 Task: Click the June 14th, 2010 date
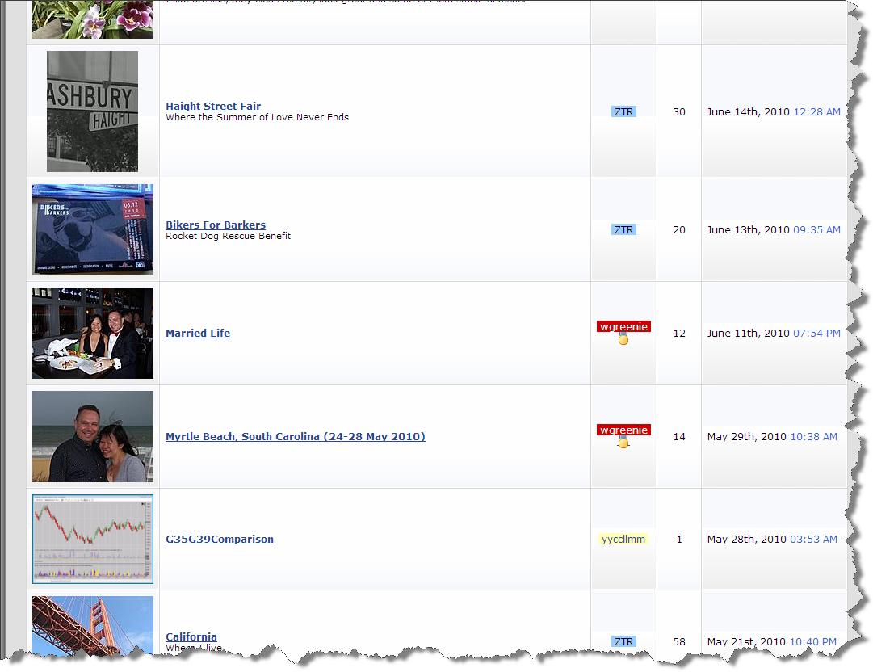click(749, 112)
